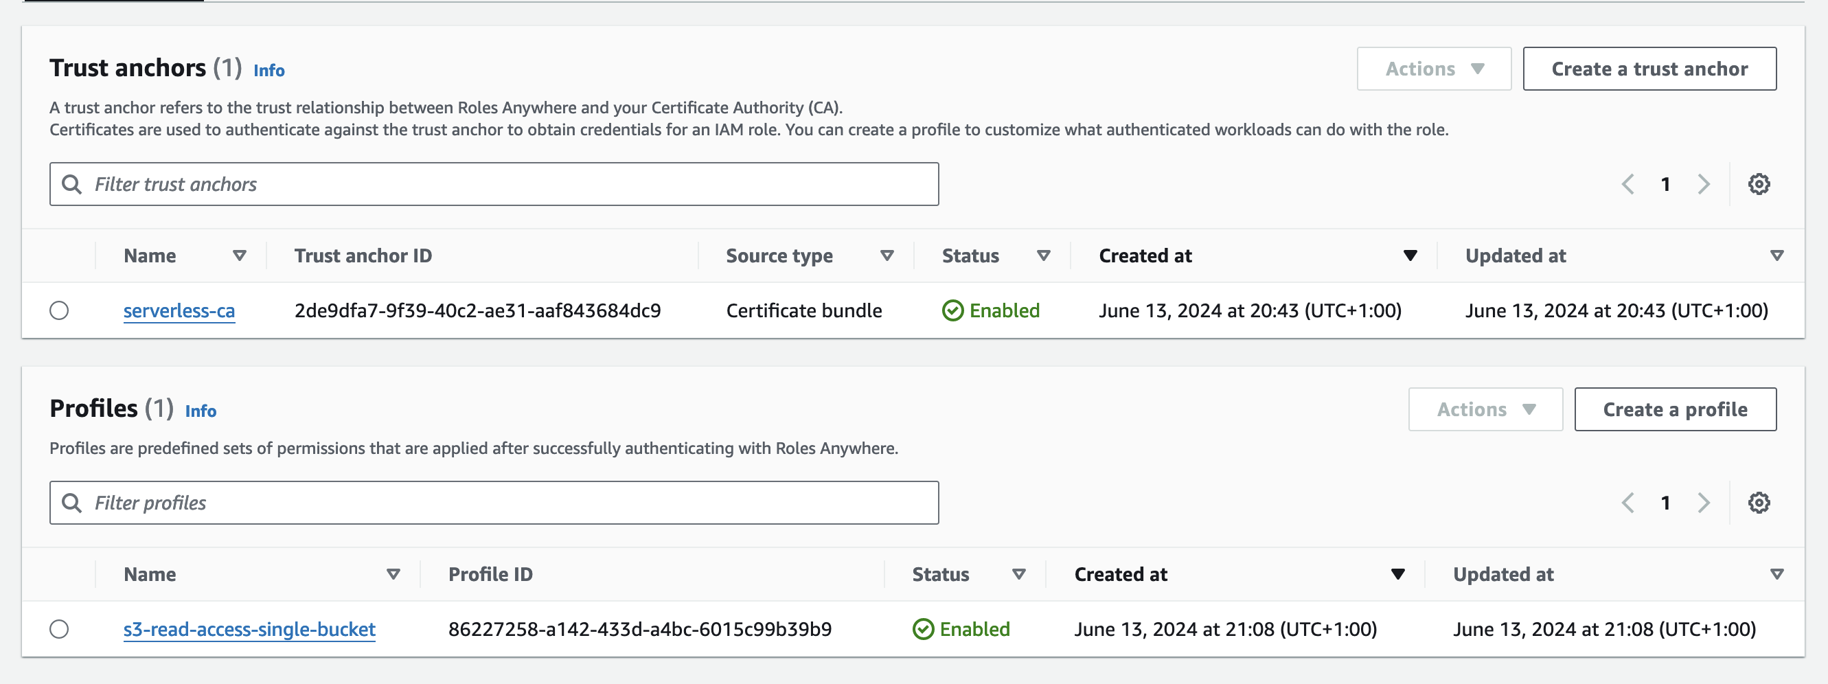Click the search icon in Filter trust anchors
The image size is (1828, 684).
71,185
